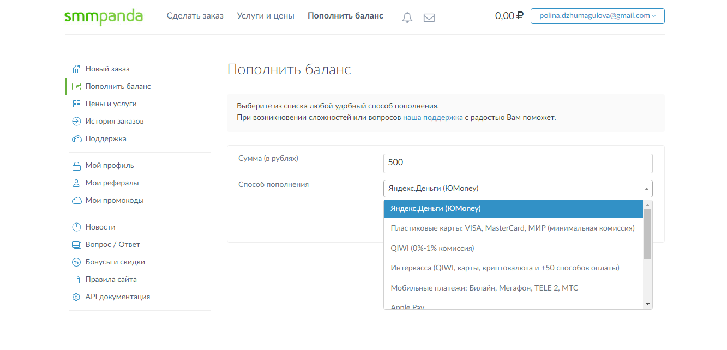Open Мой профиль sidebar link
This screenshot has width=727, height=350.
tap(110, 166)
